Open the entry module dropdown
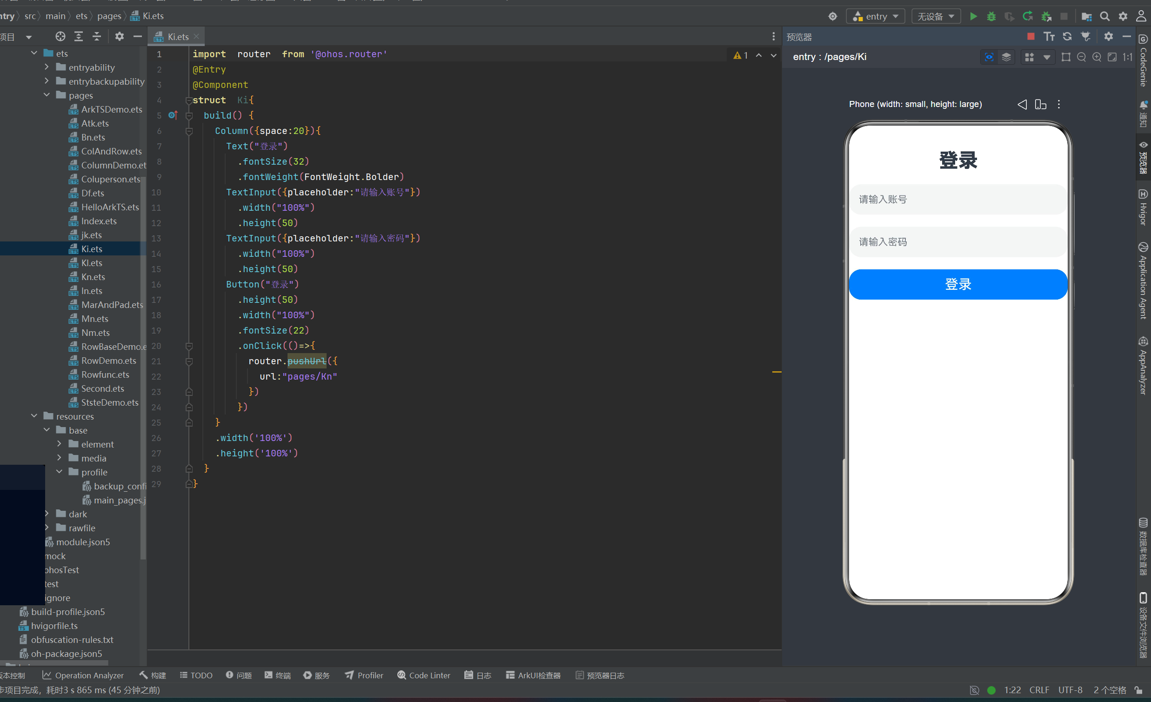1151x702 pixels. 876,16
